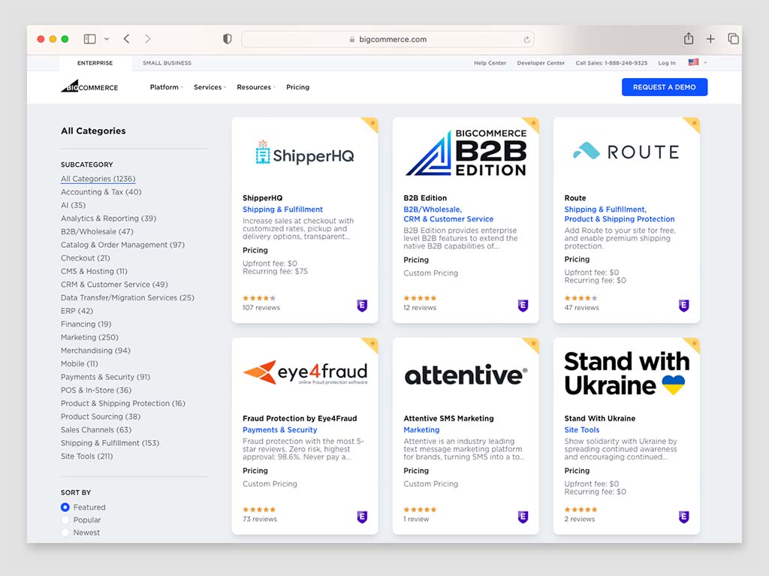
Task: Filter by Analytics & Reporting (39)
Action: click(x=108, y=219)
